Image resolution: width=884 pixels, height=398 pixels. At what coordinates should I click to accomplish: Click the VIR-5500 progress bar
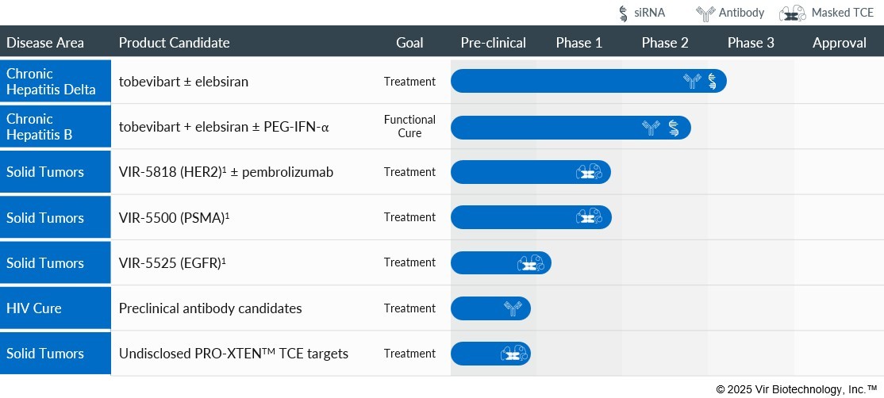point(516,217)
